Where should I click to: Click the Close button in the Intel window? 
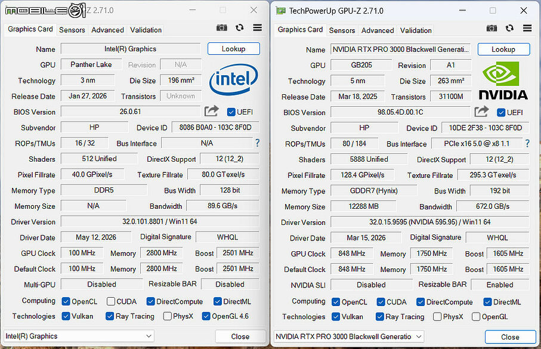point(240,336)
